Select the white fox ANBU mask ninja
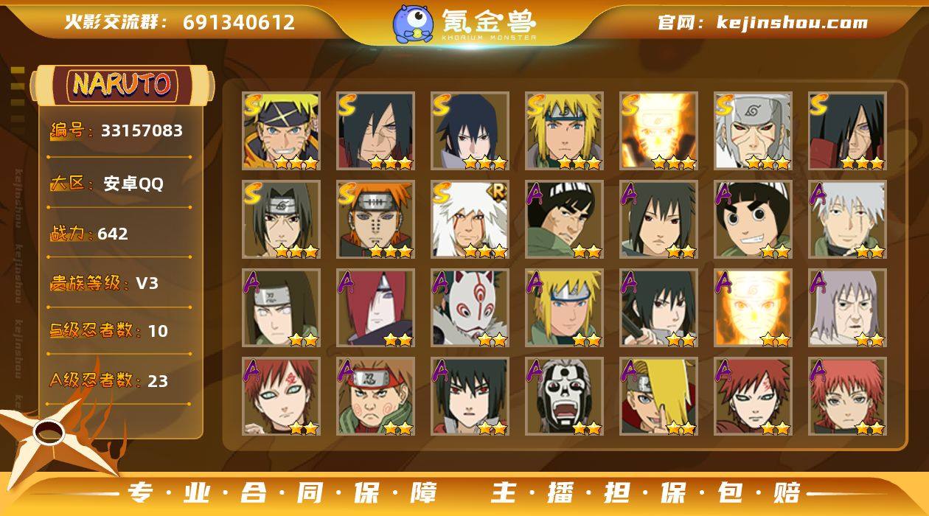This screenshot has width=929, height=516. point(470,308)
